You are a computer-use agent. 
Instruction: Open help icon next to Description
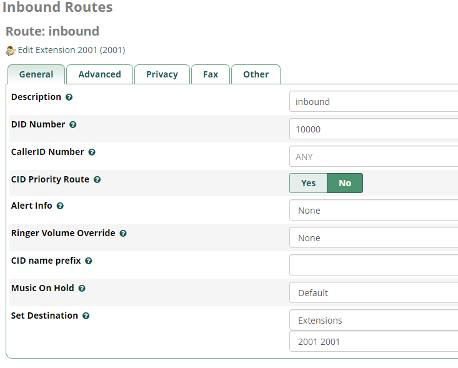tap(69, 97)
